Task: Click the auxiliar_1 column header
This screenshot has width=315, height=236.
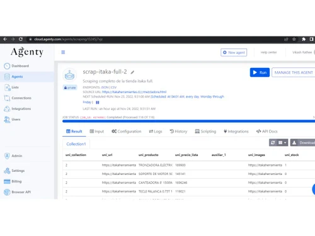Action: (219, 155)
